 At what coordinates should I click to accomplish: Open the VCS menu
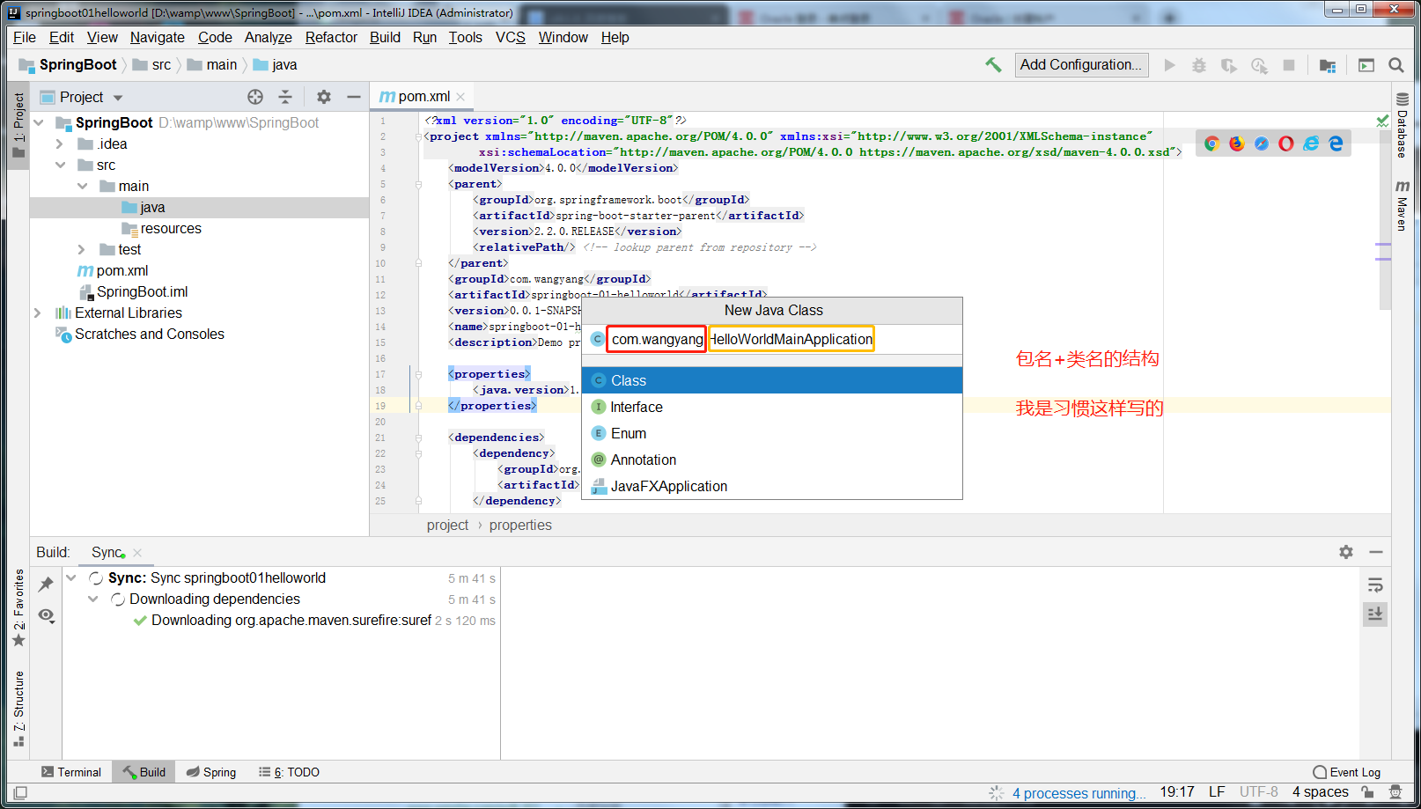(511, 37)
